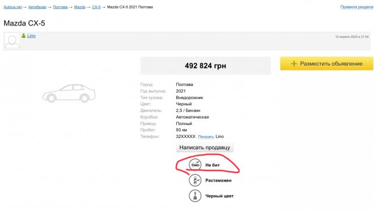Open the Автобазар breadcrumb link

(x=37, y=7)
